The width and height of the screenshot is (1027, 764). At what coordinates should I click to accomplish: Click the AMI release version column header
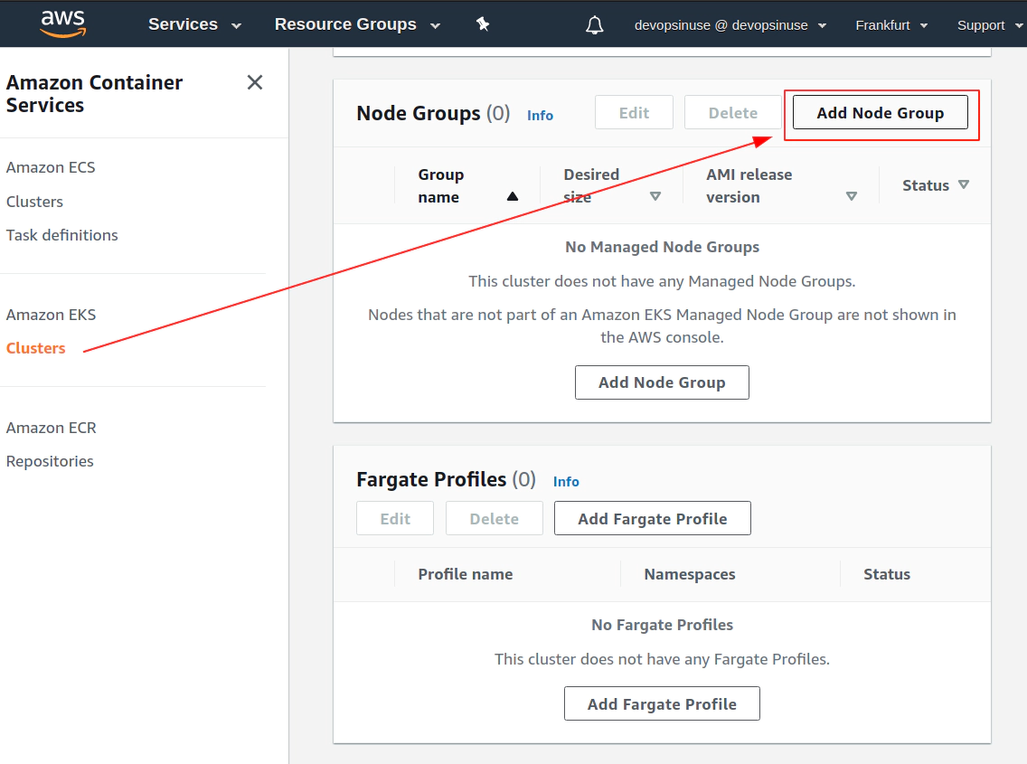[x=749, y=186]
